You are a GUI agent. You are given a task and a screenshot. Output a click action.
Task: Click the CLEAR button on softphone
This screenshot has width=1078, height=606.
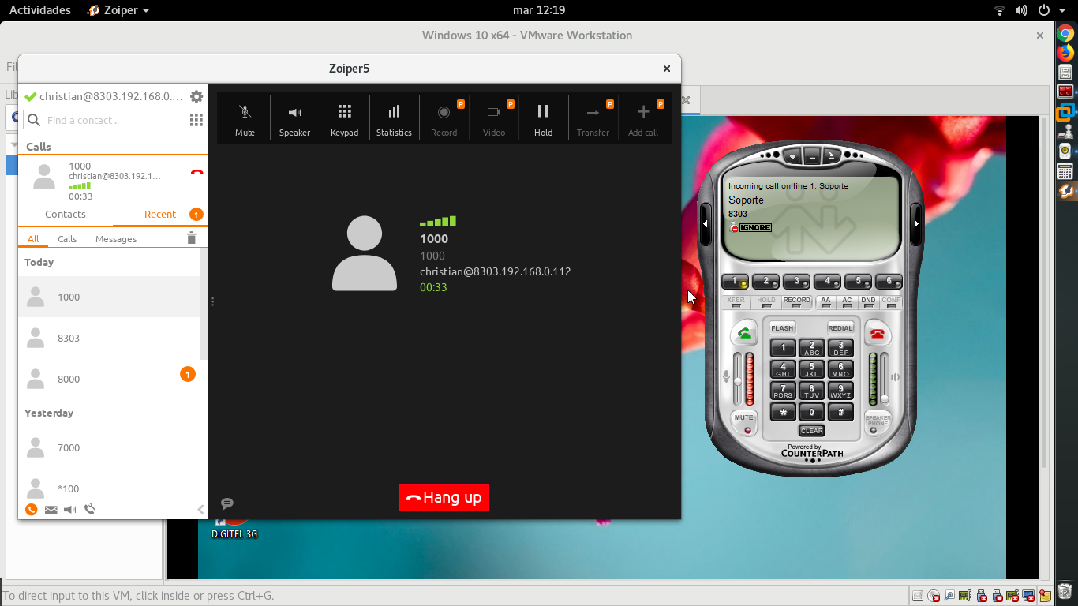(x=811, y=431)
